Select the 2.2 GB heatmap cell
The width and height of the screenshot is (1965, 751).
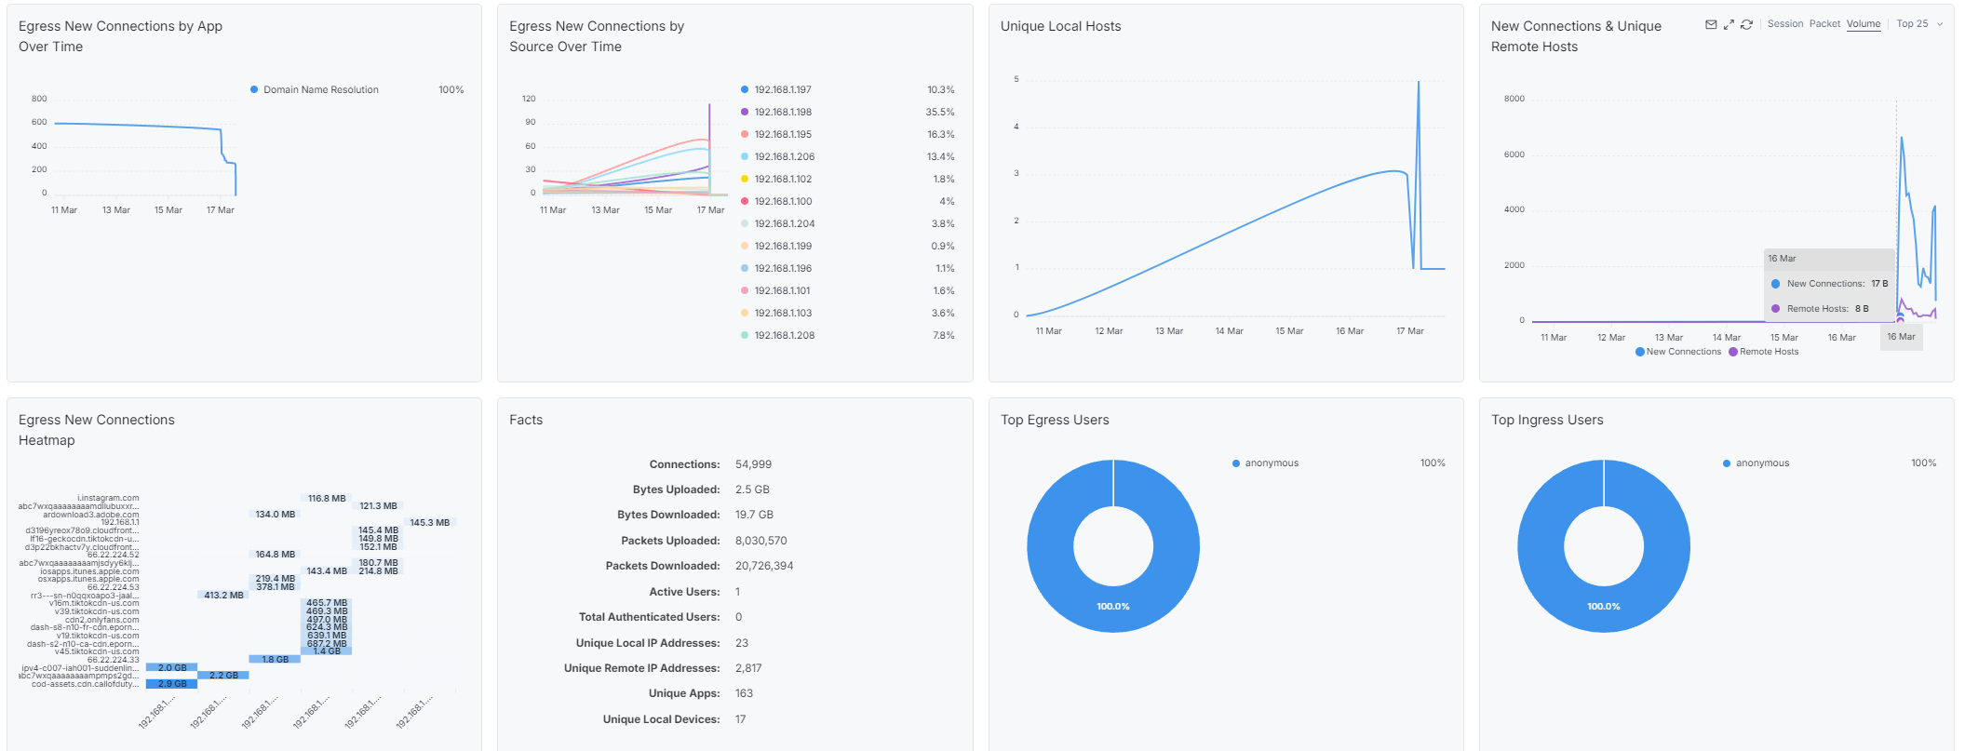223,676
